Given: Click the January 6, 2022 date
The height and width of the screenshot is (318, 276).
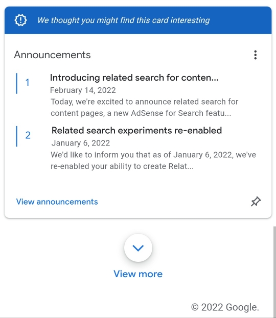Looking at the screenshot, I should coord(81,143).
